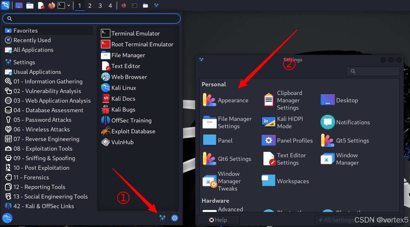This screenshot has width=410, height=227.
Task: Open the Kali Linux favorite item
Action: coord(119,88)
